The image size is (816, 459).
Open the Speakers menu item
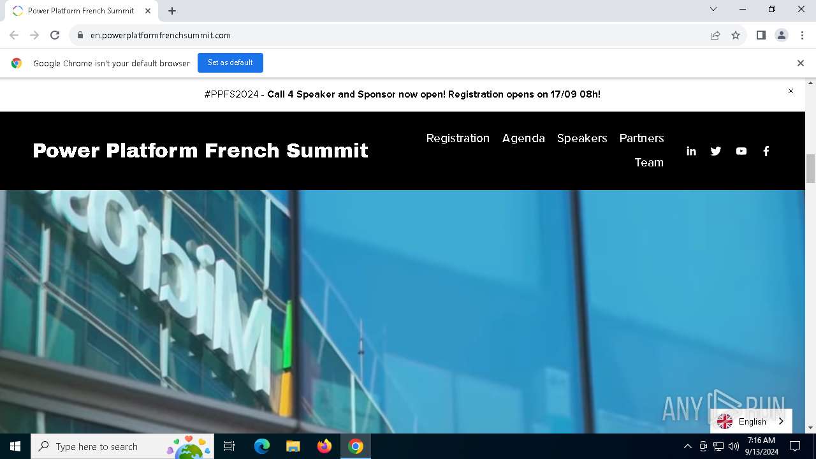[x=582, y=138]
